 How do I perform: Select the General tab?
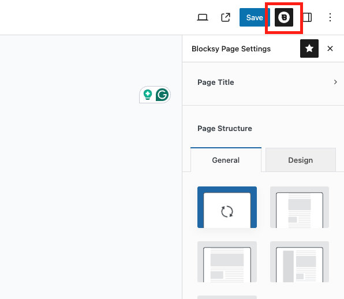(x=226, y=160)
